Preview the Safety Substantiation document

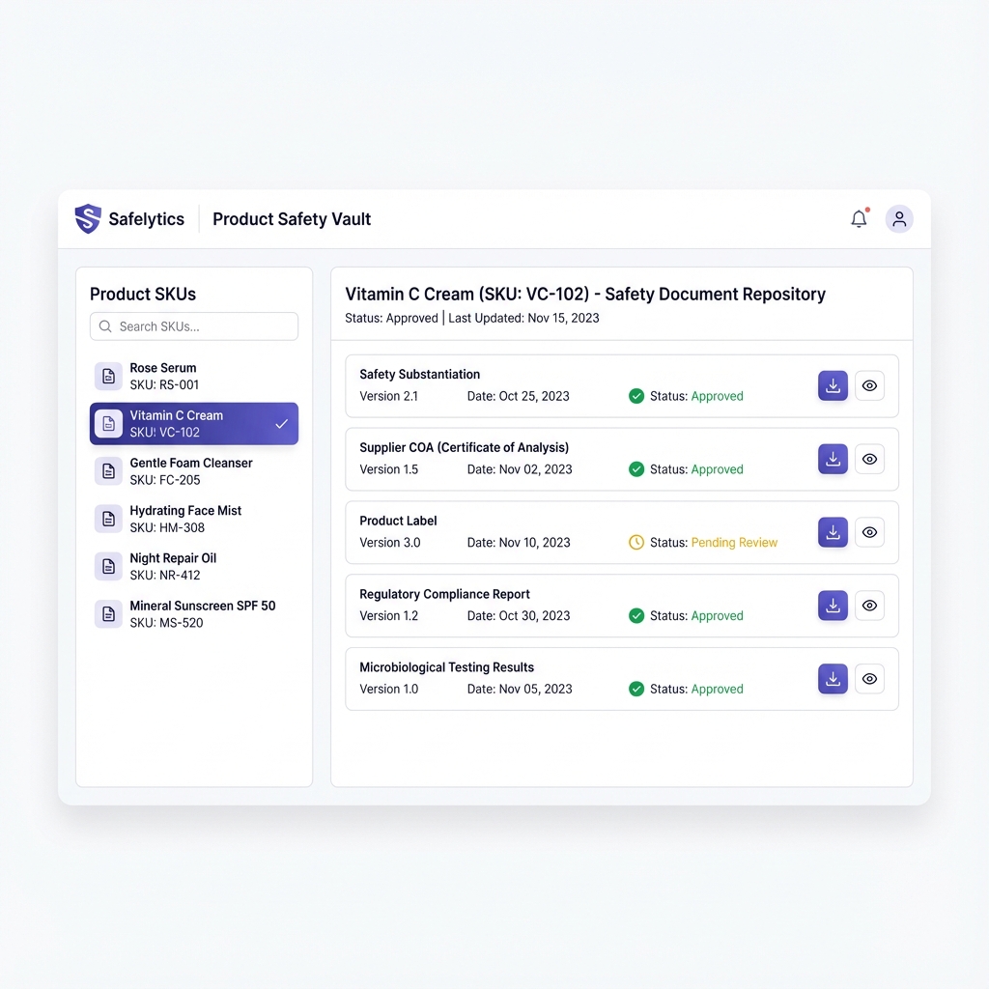(x=869, y=385)
